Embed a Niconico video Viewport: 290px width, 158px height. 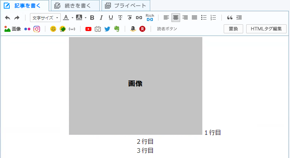pyautogui.click(x=98, y=29)
